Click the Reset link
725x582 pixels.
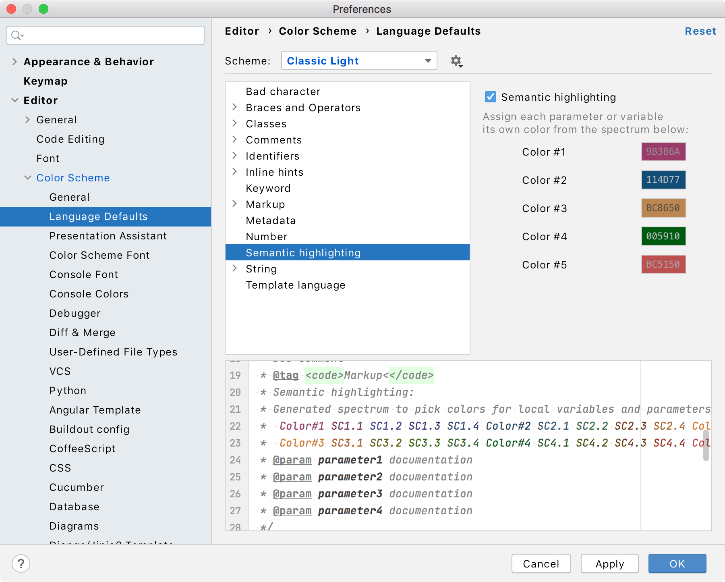tap(700, 31)
